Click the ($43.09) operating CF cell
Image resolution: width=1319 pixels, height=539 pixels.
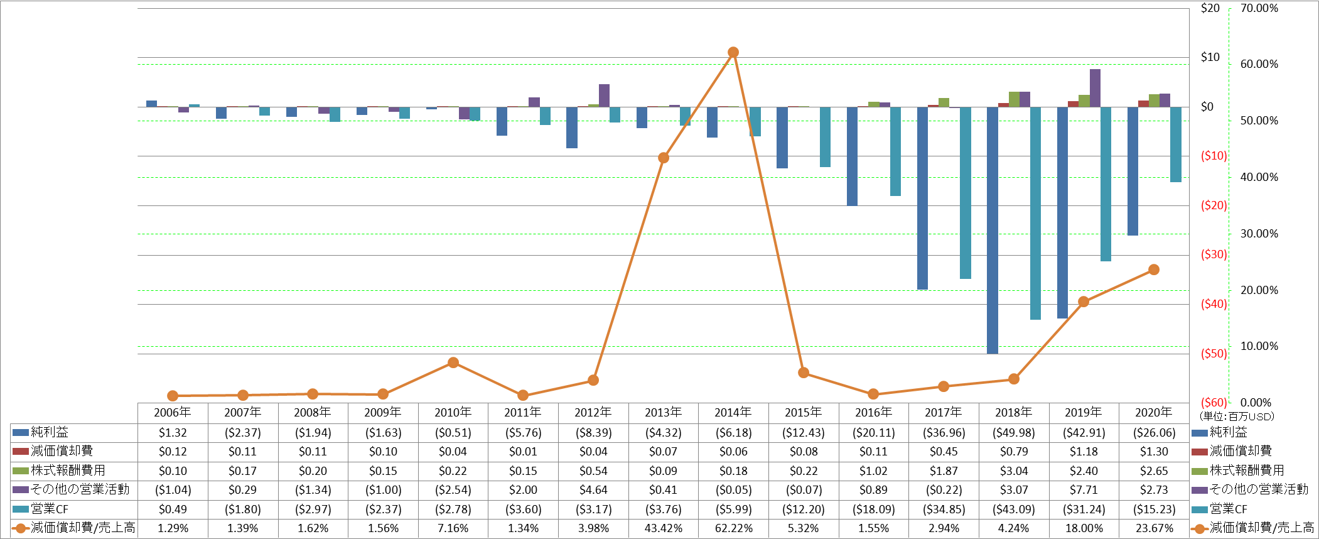[1014, 509]
